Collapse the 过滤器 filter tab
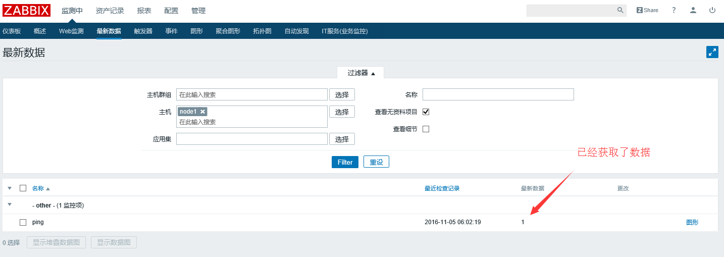 point(360,73)
